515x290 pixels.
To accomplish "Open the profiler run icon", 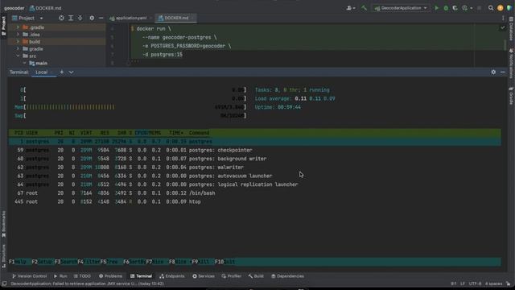I will [x=466, y=8].
